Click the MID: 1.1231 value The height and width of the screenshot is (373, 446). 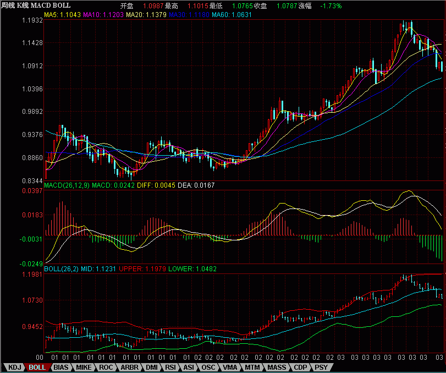pyautogui.click(x=98, y=269)
